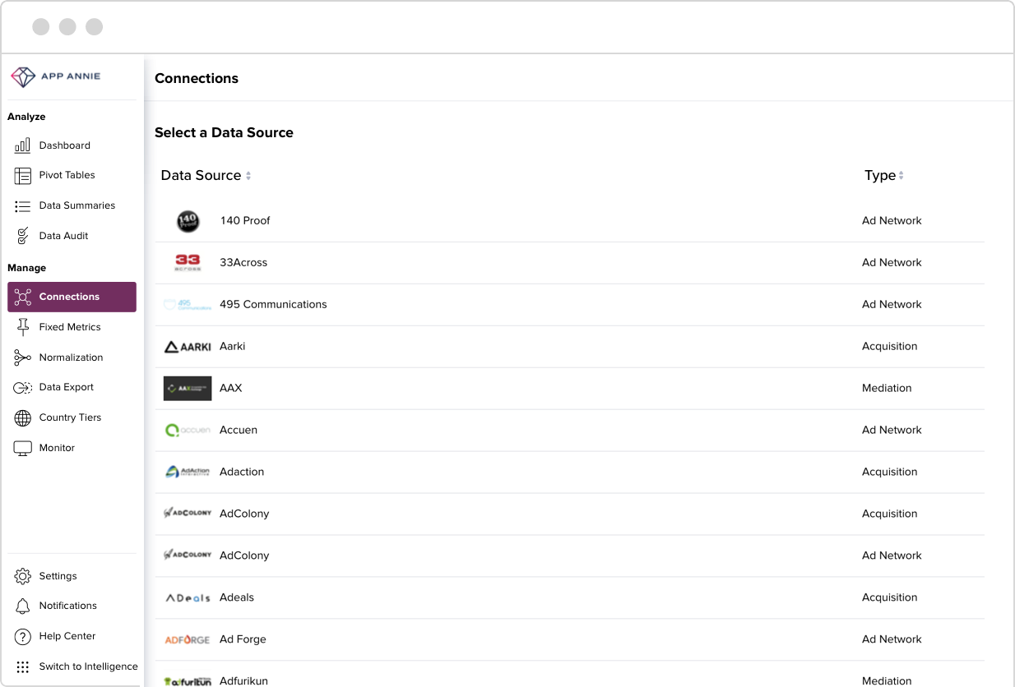
Task: Go to Data Summaries in sidebar
Action: coord(76,205)
